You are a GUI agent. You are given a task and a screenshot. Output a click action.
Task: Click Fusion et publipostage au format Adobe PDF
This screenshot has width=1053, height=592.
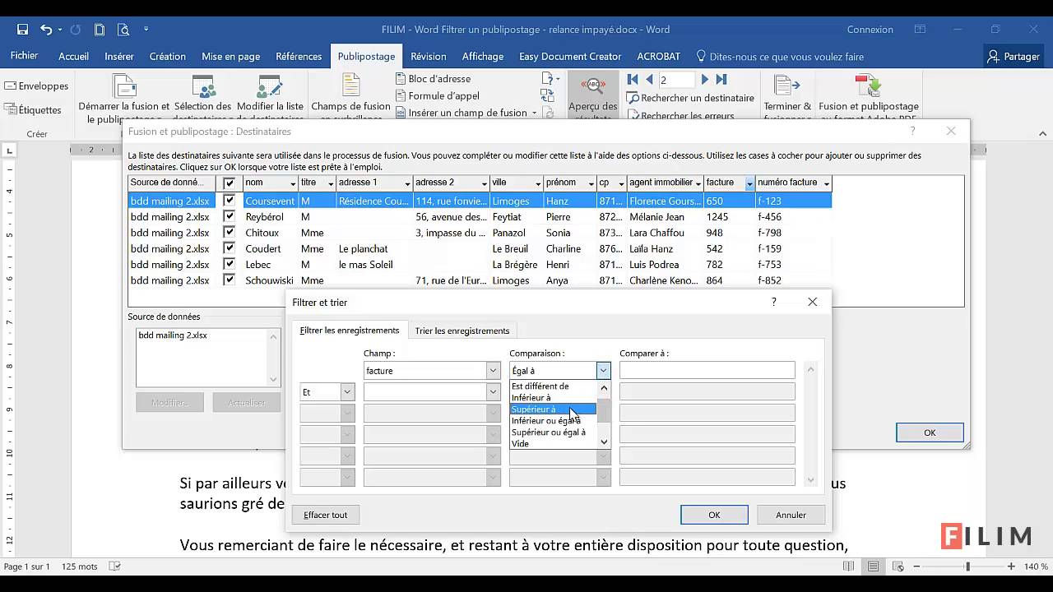point(869,95)
